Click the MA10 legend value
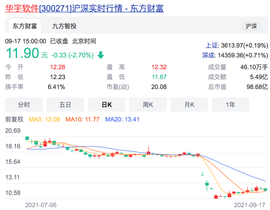The height and width of the screenshot is (210, 270). coord(82,119)
